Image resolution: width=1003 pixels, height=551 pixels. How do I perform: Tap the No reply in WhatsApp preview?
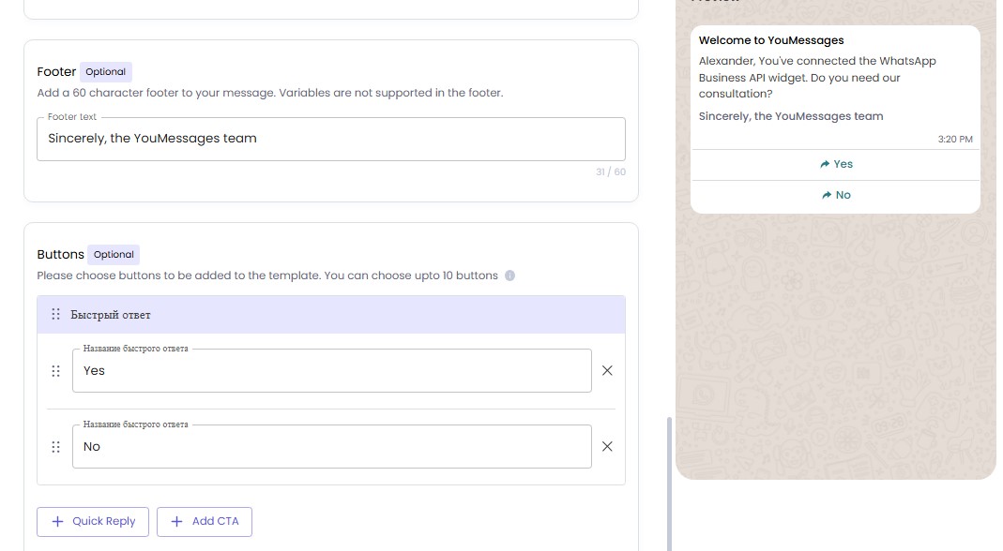[x=835, y=195]
